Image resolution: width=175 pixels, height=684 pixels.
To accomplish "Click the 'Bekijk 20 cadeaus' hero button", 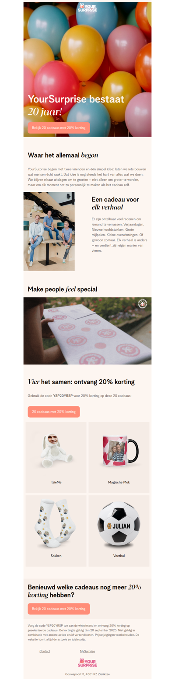I will pyautogui.click(x=59, y=128).
